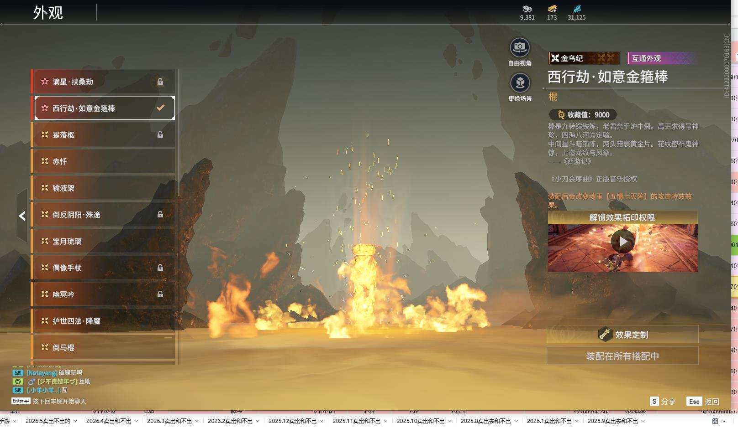Click the lock icon on 偶像手杖
738x428 pixels.
click(x=160, y=268)
